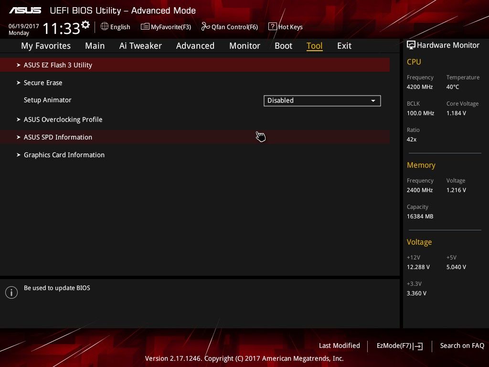Click Last Modified button
Screen dimensions: 489x367
340,346
